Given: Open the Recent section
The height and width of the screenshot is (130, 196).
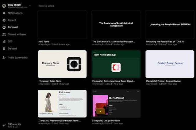Looking at the screenshot, I should [12, 20].
